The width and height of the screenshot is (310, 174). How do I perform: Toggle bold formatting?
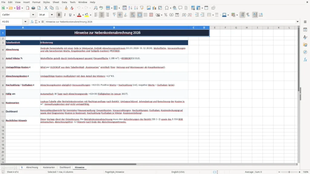tap(59, 15)
